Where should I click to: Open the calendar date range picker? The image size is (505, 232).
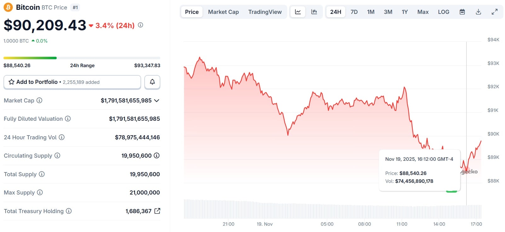(462, 12)
